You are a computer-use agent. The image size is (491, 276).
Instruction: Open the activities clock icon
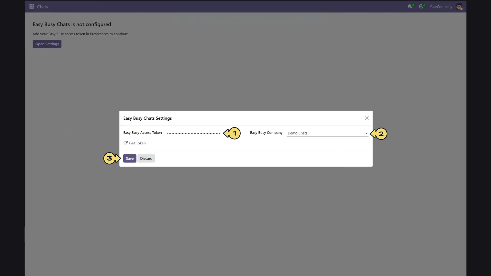click(421, 7)
